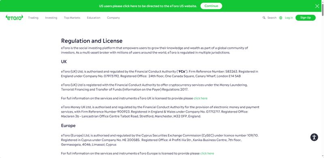This screenshot has width=324, height=158.
Task: Open the accessibility widget icon
Action: [x=314, y=137]
